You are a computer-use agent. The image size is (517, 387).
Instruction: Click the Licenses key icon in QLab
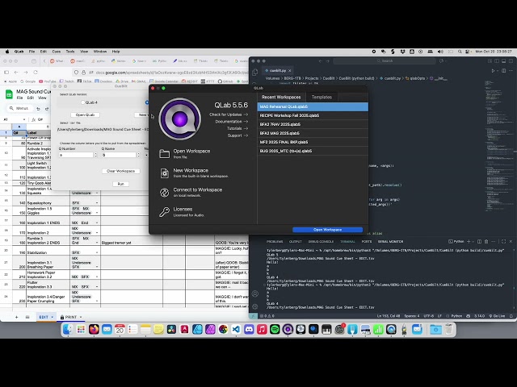(164, 211)
